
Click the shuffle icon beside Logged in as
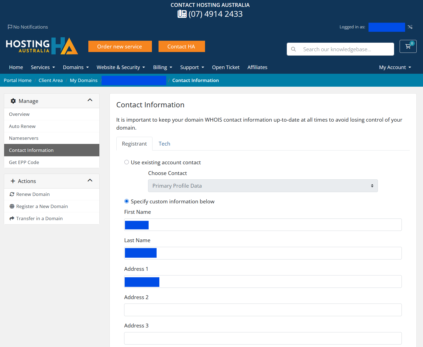(410, 27)
